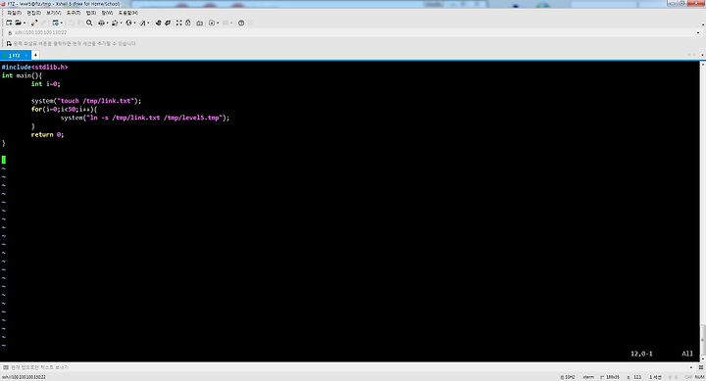The image size is (706, 381).
Task: Click the script run icon
Action: click(x=212, y=23)
